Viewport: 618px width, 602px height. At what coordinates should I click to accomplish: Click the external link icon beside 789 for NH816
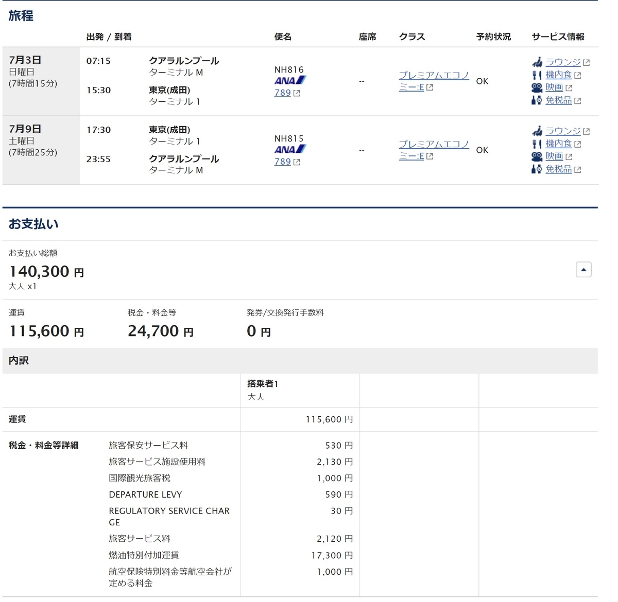tap(297, 93)
